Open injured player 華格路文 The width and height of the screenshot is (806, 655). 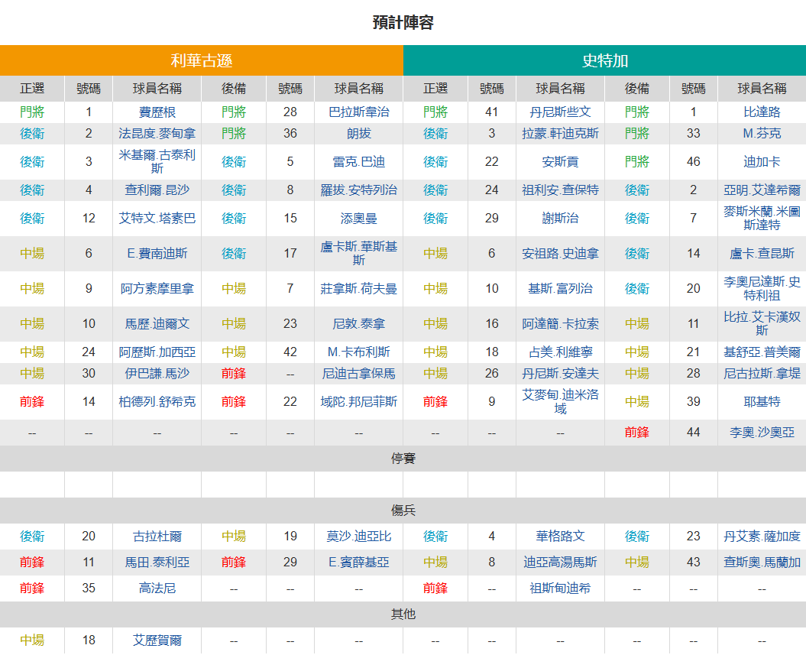tap(560, 537)
